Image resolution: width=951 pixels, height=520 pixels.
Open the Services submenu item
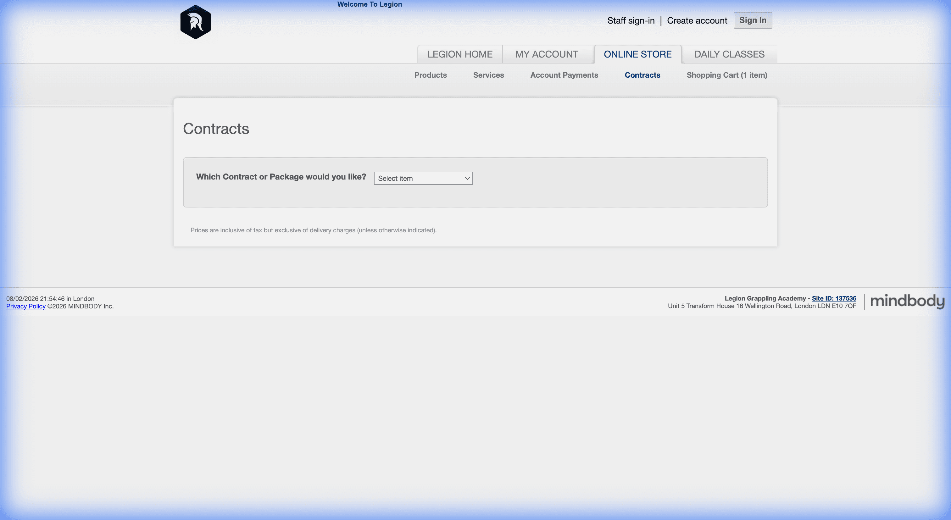pyautogui.click(x=488, y=75)
